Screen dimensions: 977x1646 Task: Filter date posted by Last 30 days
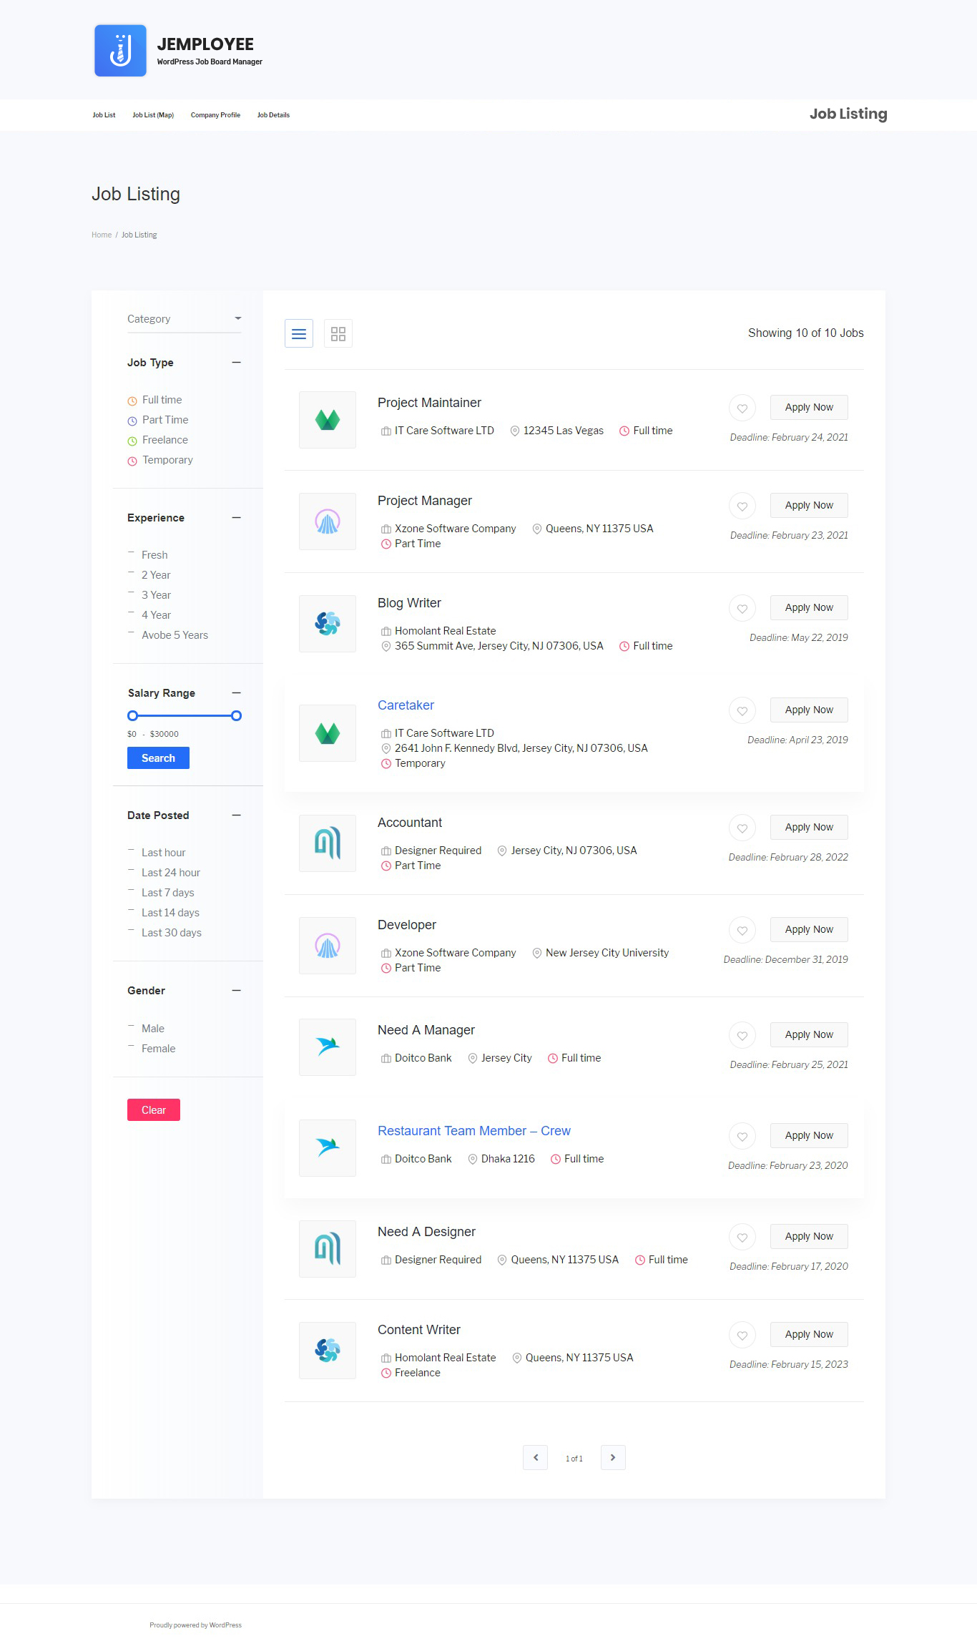pos(172,933)
